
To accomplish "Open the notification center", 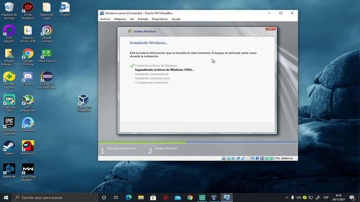I will (352, 198).
